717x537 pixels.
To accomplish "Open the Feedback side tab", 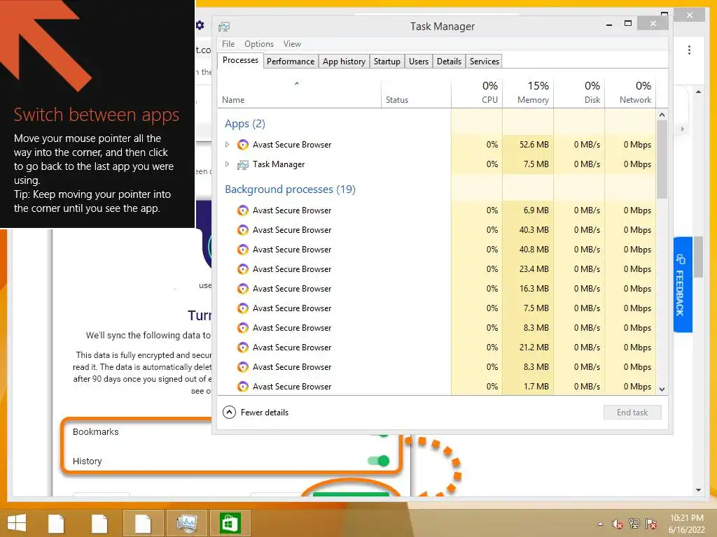I will pos(682,285).
